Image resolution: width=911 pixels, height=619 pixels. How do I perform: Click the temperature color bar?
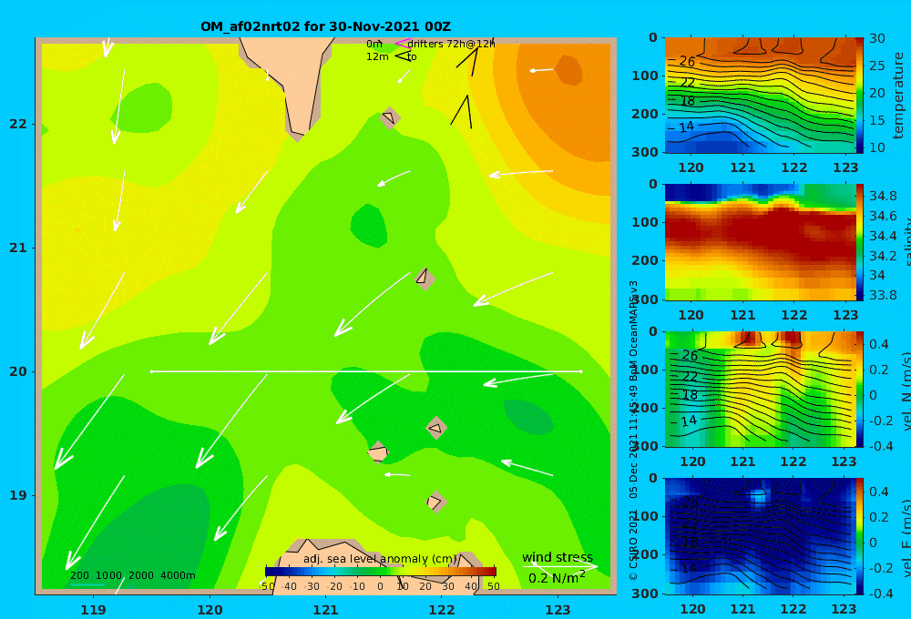click(860, 96)
